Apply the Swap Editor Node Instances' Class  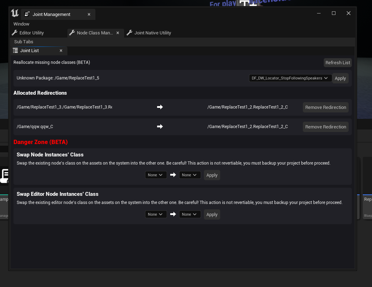[x=212, y=215]
